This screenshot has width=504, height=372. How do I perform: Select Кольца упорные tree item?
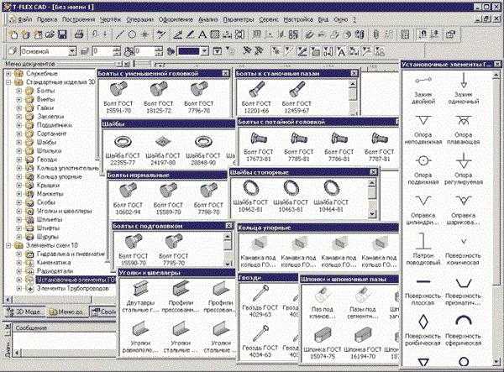[x=59, y=176]
